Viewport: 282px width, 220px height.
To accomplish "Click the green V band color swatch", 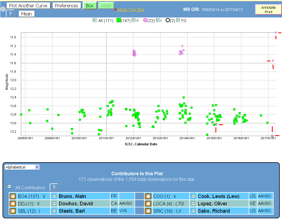I will pos(119,20).
